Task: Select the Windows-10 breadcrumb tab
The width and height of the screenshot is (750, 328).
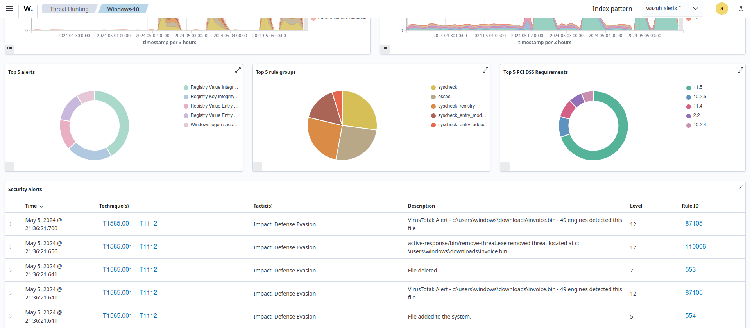Action: (123, 9)
